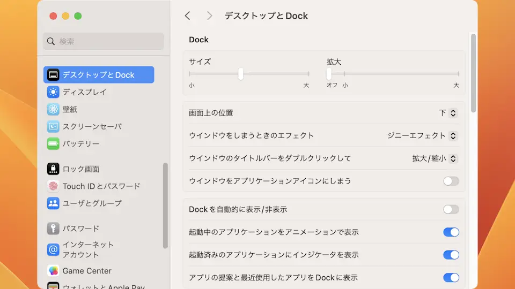
Task: Select the green バッテリー icon
Action: tap(53, 144)
